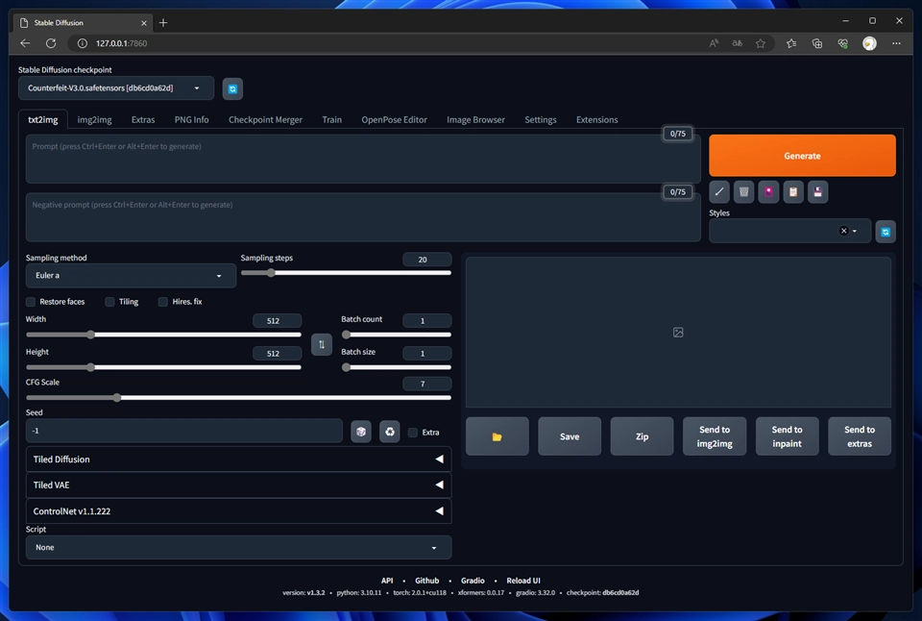Open the browser Collections icon

coord(817,43)
